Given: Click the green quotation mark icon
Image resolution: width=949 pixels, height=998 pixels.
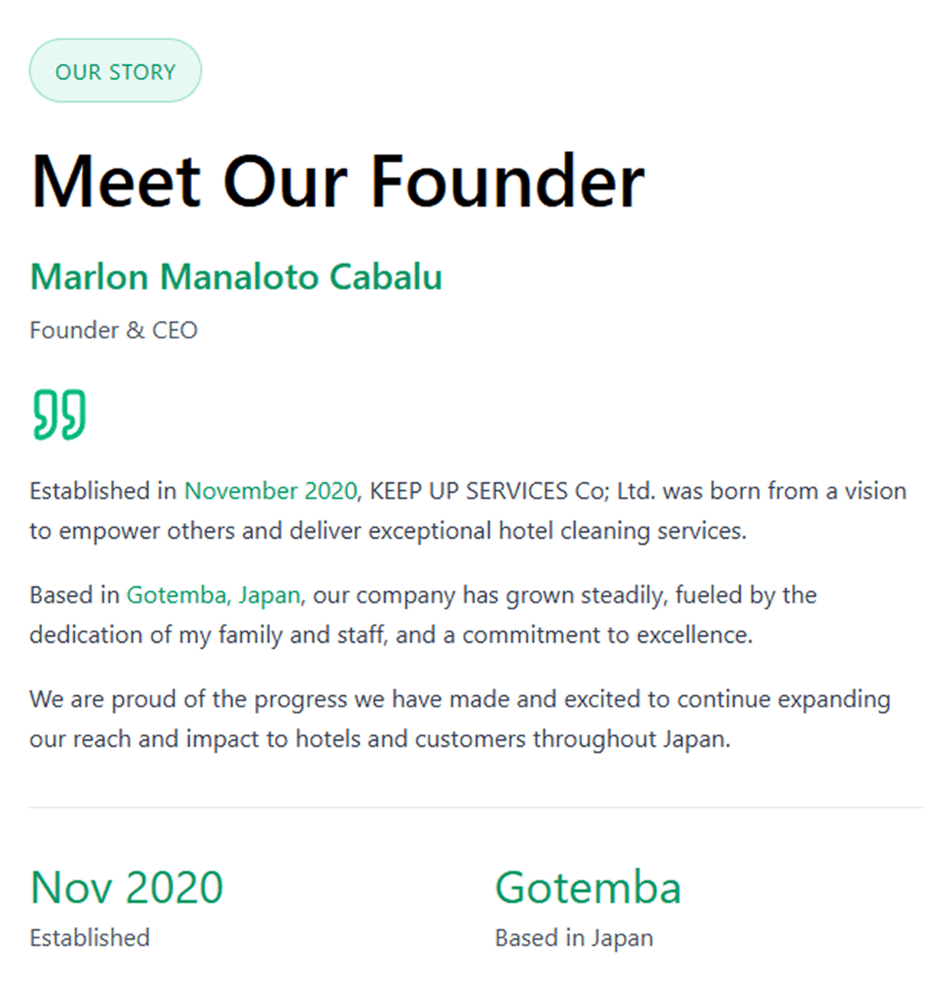Looking at the screenshot, I should point(59,415).
